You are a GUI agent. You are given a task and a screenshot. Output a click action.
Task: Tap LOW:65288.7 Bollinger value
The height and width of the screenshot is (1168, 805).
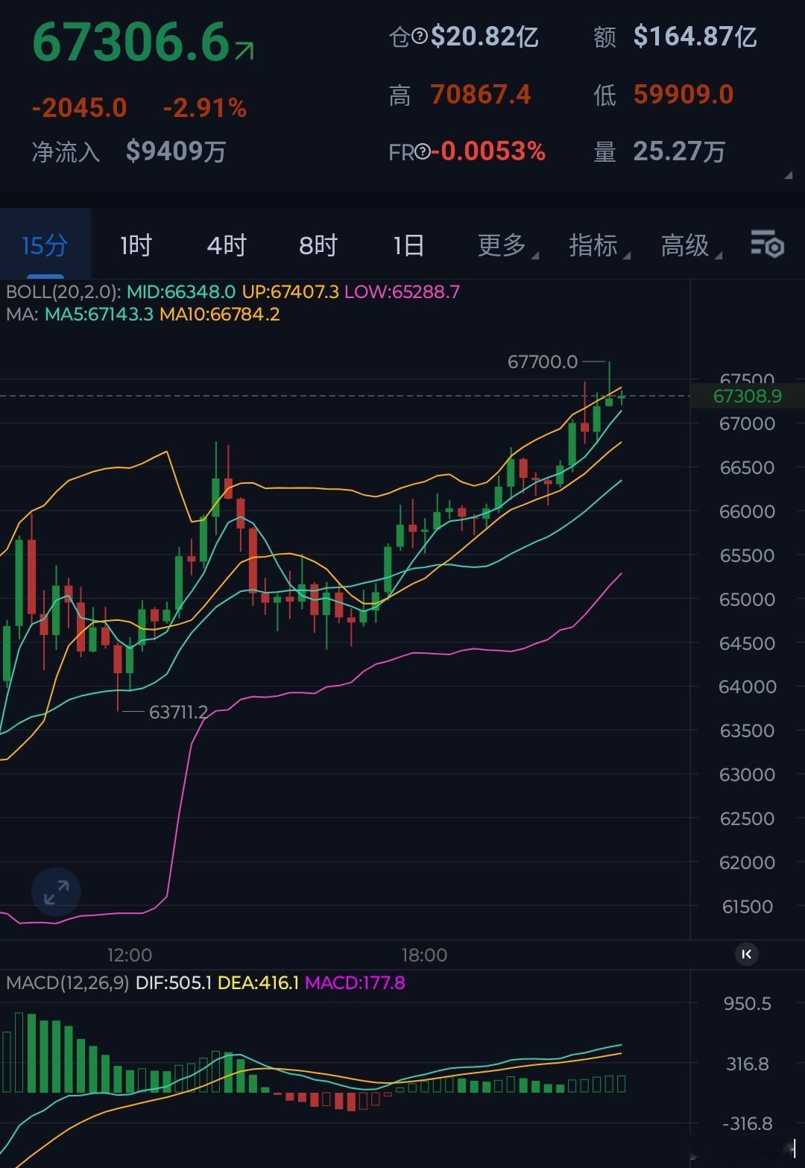[x=402, y=291]
